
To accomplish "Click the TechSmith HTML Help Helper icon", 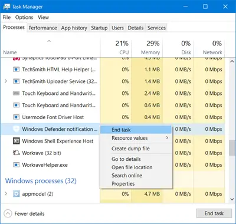I will [x=16, y=70].
